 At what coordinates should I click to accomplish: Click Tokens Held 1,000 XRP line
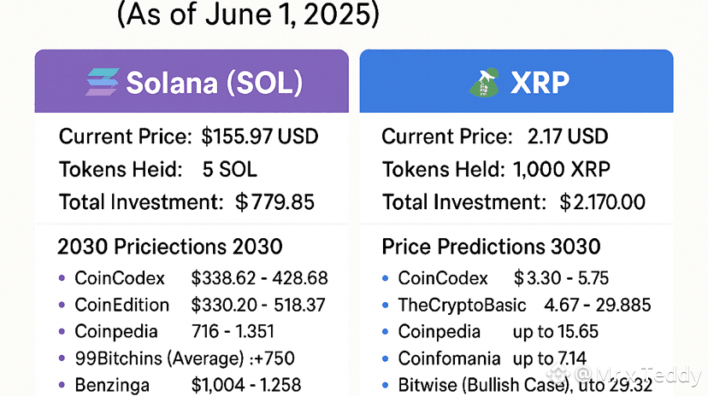[x=496, y=169]
